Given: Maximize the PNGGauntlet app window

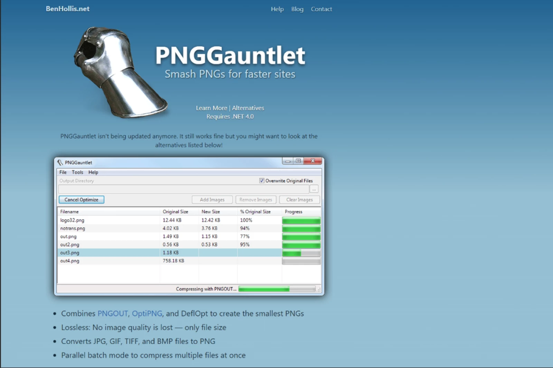Looking at the screenshot, I should pyautogui.click(x=298, y=161).
